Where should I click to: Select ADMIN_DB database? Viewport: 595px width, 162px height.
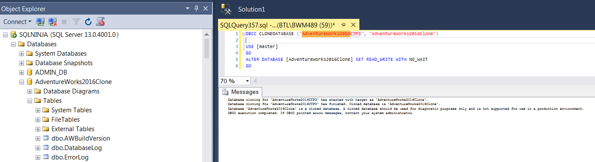51,72
